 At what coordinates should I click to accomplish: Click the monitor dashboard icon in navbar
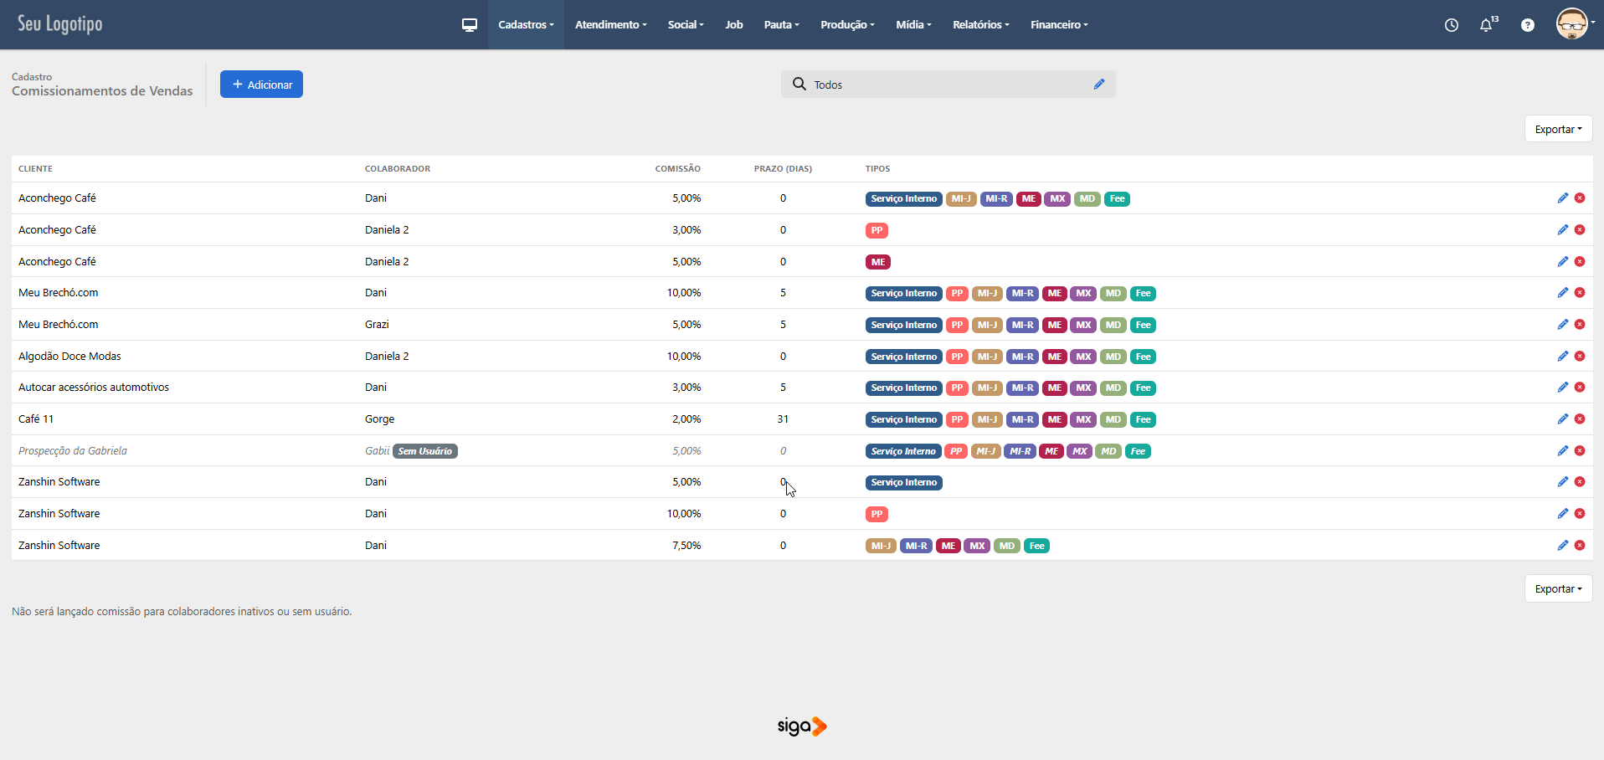[470, 25]
